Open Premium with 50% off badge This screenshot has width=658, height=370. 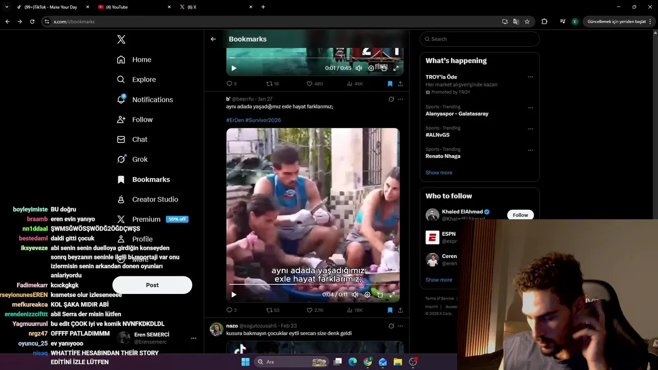click(x=152, y=219)
